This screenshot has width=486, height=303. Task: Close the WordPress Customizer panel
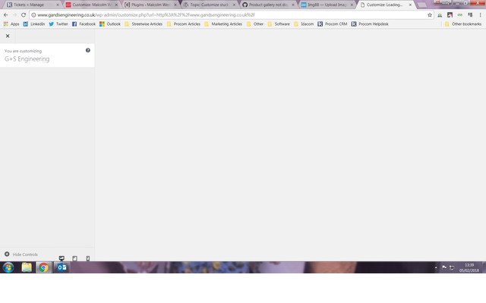(x=8, y=36)
